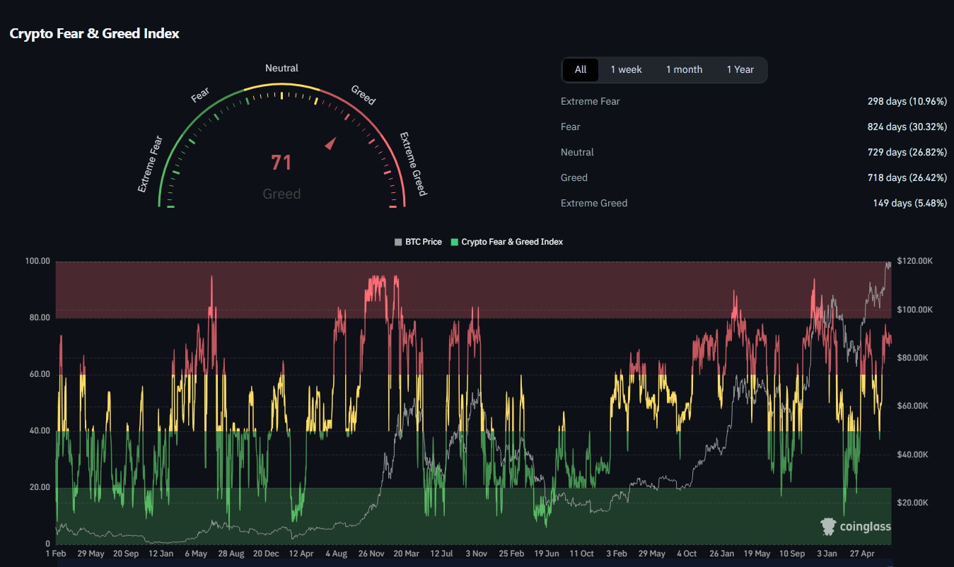Click the Extreme Greed row label in statistics
This screenshot has height=567, width=954.
pyautogui.click(x=594, y=203)
